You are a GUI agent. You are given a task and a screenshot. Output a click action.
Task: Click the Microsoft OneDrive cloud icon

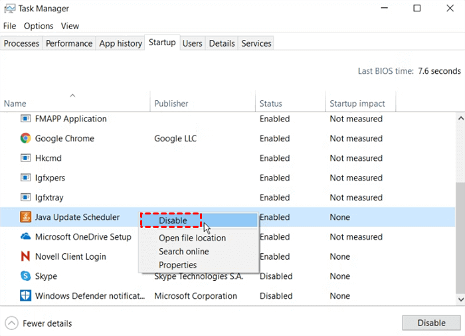[x=25, y=237]
